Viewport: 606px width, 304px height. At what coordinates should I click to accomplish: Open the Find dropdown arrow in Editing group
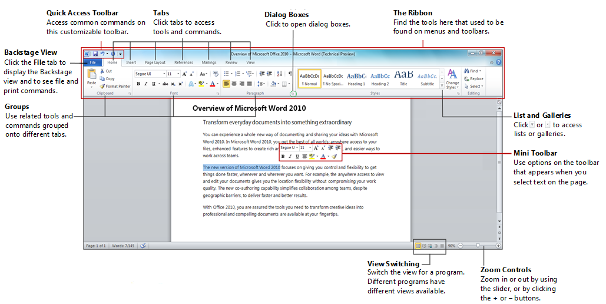[x=481, y=71]
